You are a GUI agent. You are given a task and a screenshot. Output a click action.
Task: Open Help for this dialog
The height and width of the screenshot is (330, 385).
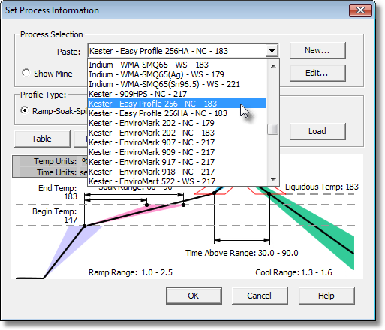326,295
